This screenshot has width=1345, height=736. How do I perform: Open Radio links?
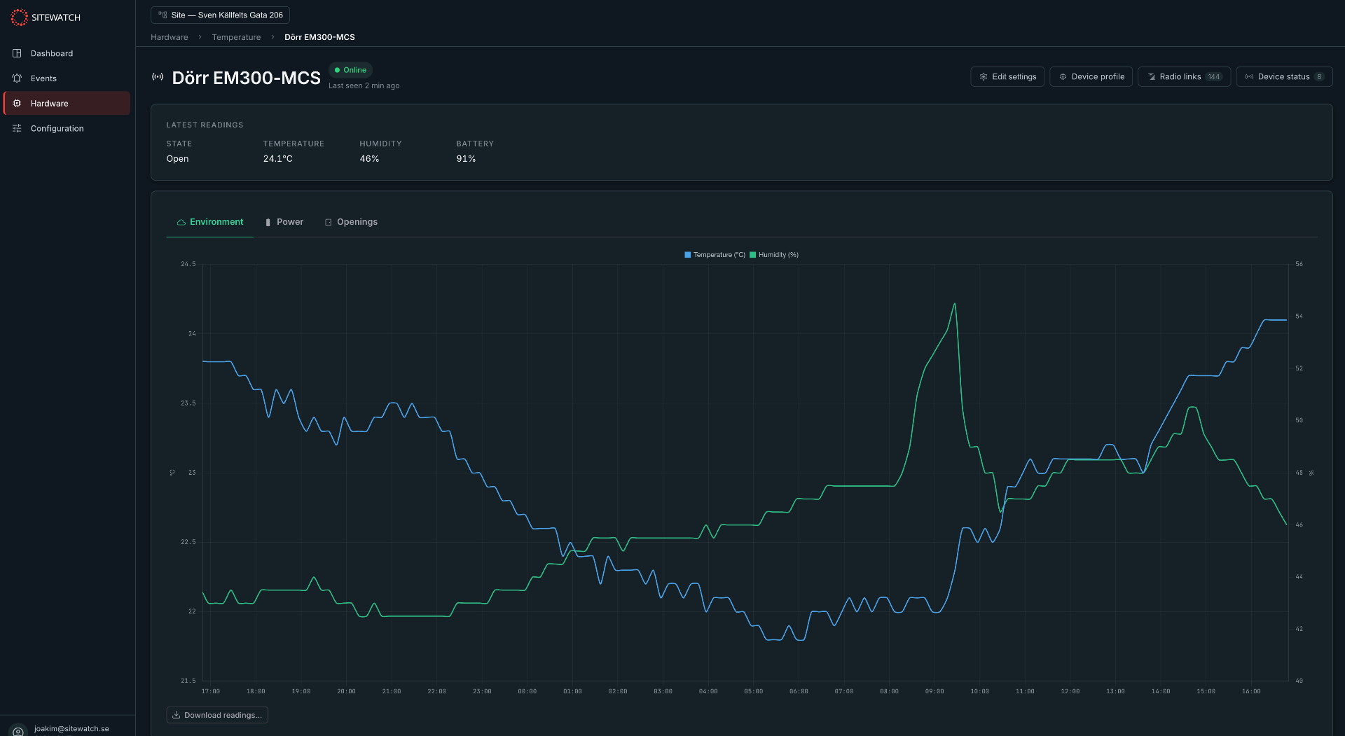point(1184,77)
